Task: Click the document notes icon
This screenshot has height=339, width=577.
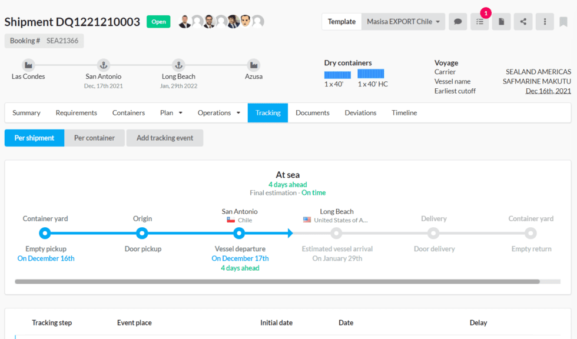Action: (501, 21)
